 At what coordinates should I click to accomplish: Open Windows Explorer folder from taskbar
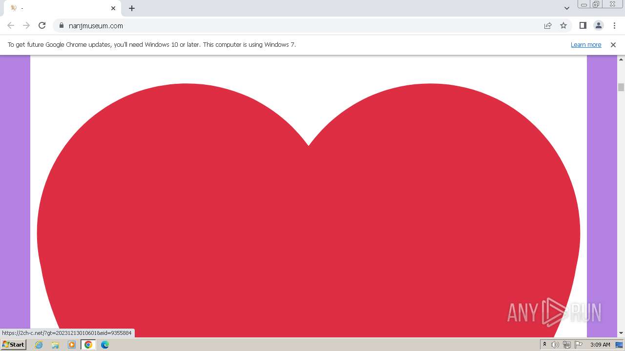pos(55,345)
